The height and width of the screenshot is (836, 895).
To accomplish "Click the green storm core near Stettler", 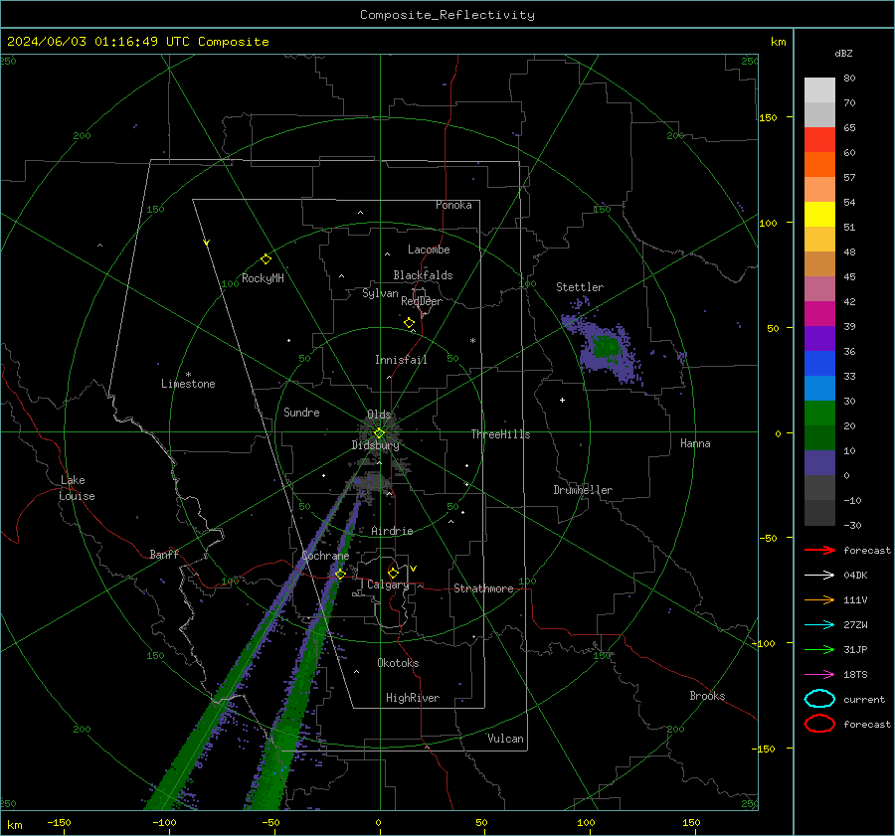I will 605,346.
